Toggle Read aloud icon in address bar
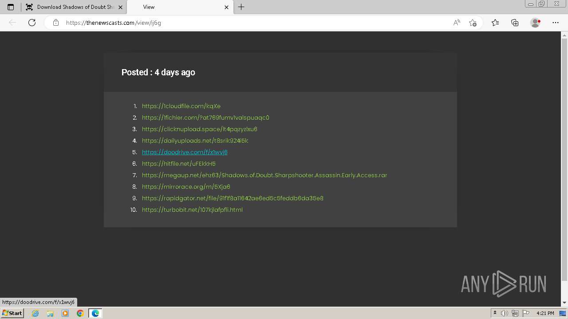The image size is (568, 319). coord(457,23)
